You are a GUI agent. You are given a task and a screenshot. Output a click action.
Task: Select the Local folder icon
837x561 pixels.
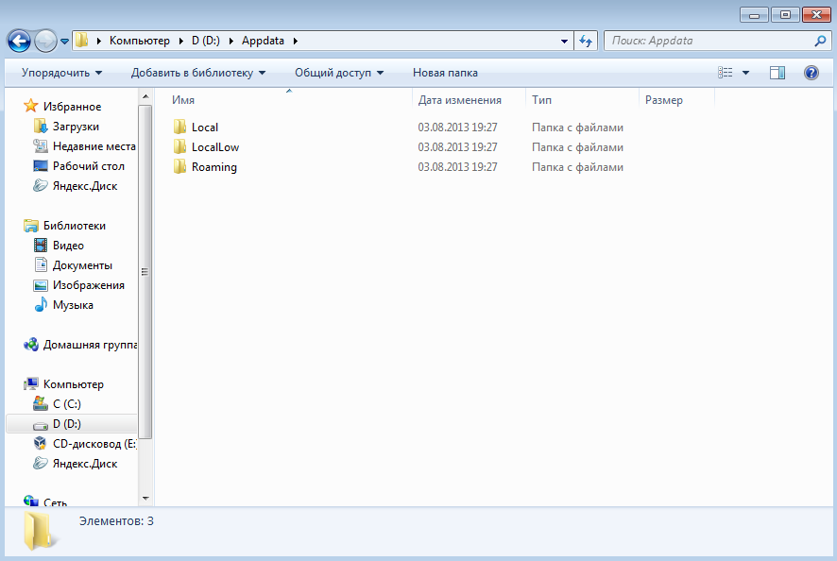[x=179, y=127]
